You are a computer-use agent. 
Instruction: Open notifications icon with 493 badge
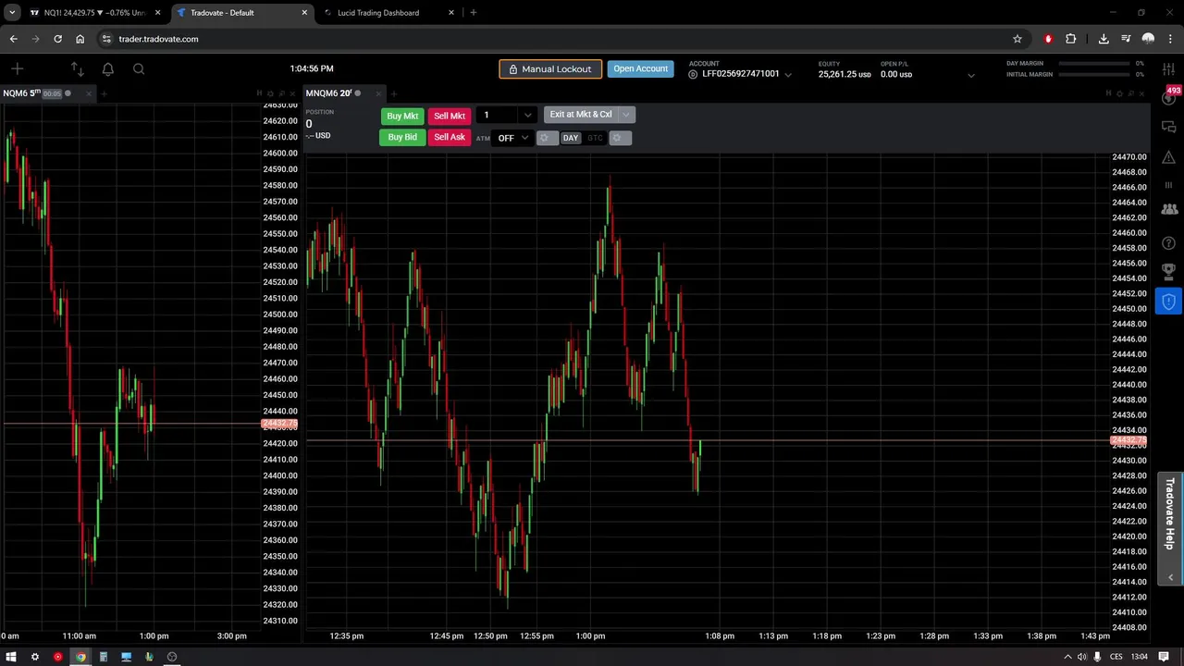pos(1170,96)
